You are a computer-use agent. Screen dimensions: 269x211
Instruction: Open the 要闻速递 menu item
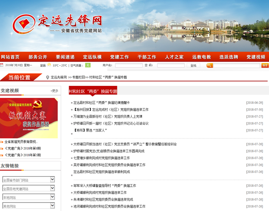click(65, 57)
